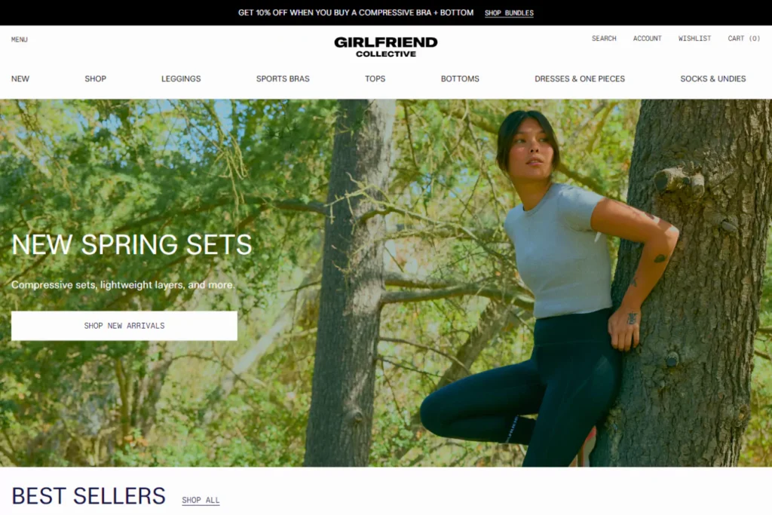
Task: Click SHOP BUNDLES in the promo banner
Action: pyautogui.click(x=509, y=13)
